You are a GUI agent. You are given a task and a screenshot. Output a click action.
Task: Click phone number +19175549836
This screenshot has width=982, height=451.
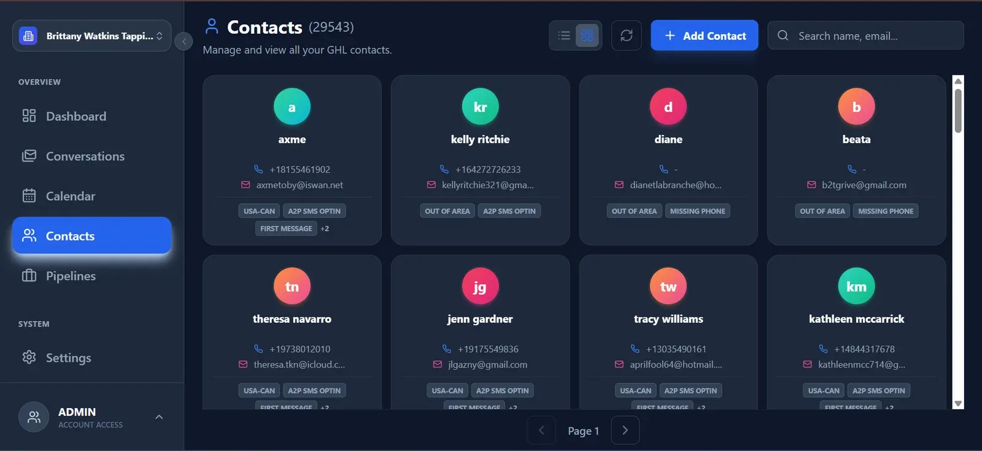coord(488,349)
